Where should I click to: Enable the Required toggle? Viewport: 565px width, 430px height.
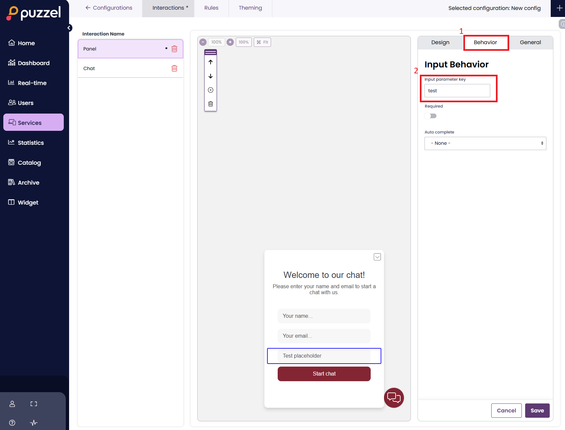pyautogui.click(x=430, y=116)
